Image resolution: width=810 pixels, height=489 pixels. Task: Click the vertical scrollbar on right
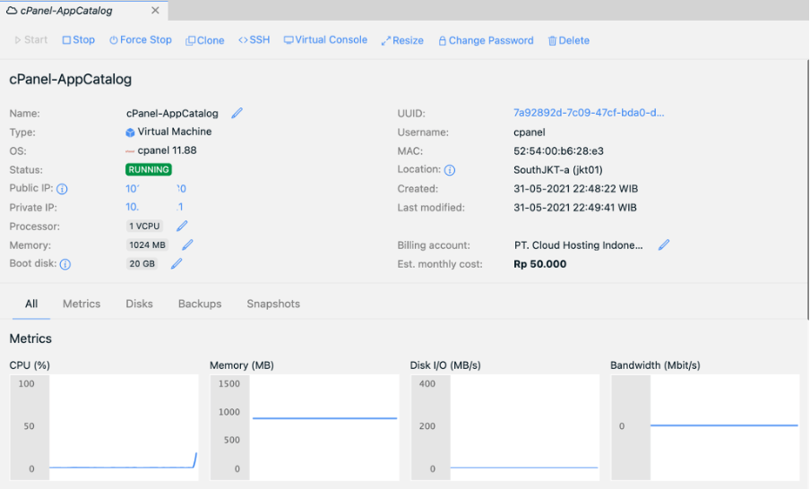pos(807,190)
